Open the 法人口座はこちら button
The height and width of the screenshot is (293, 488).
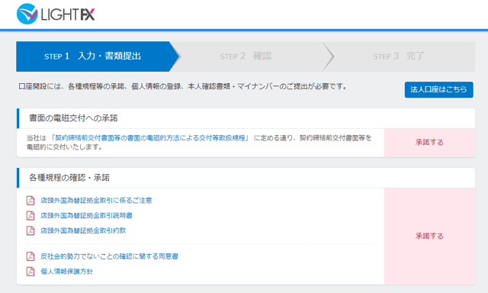[439, 90]
